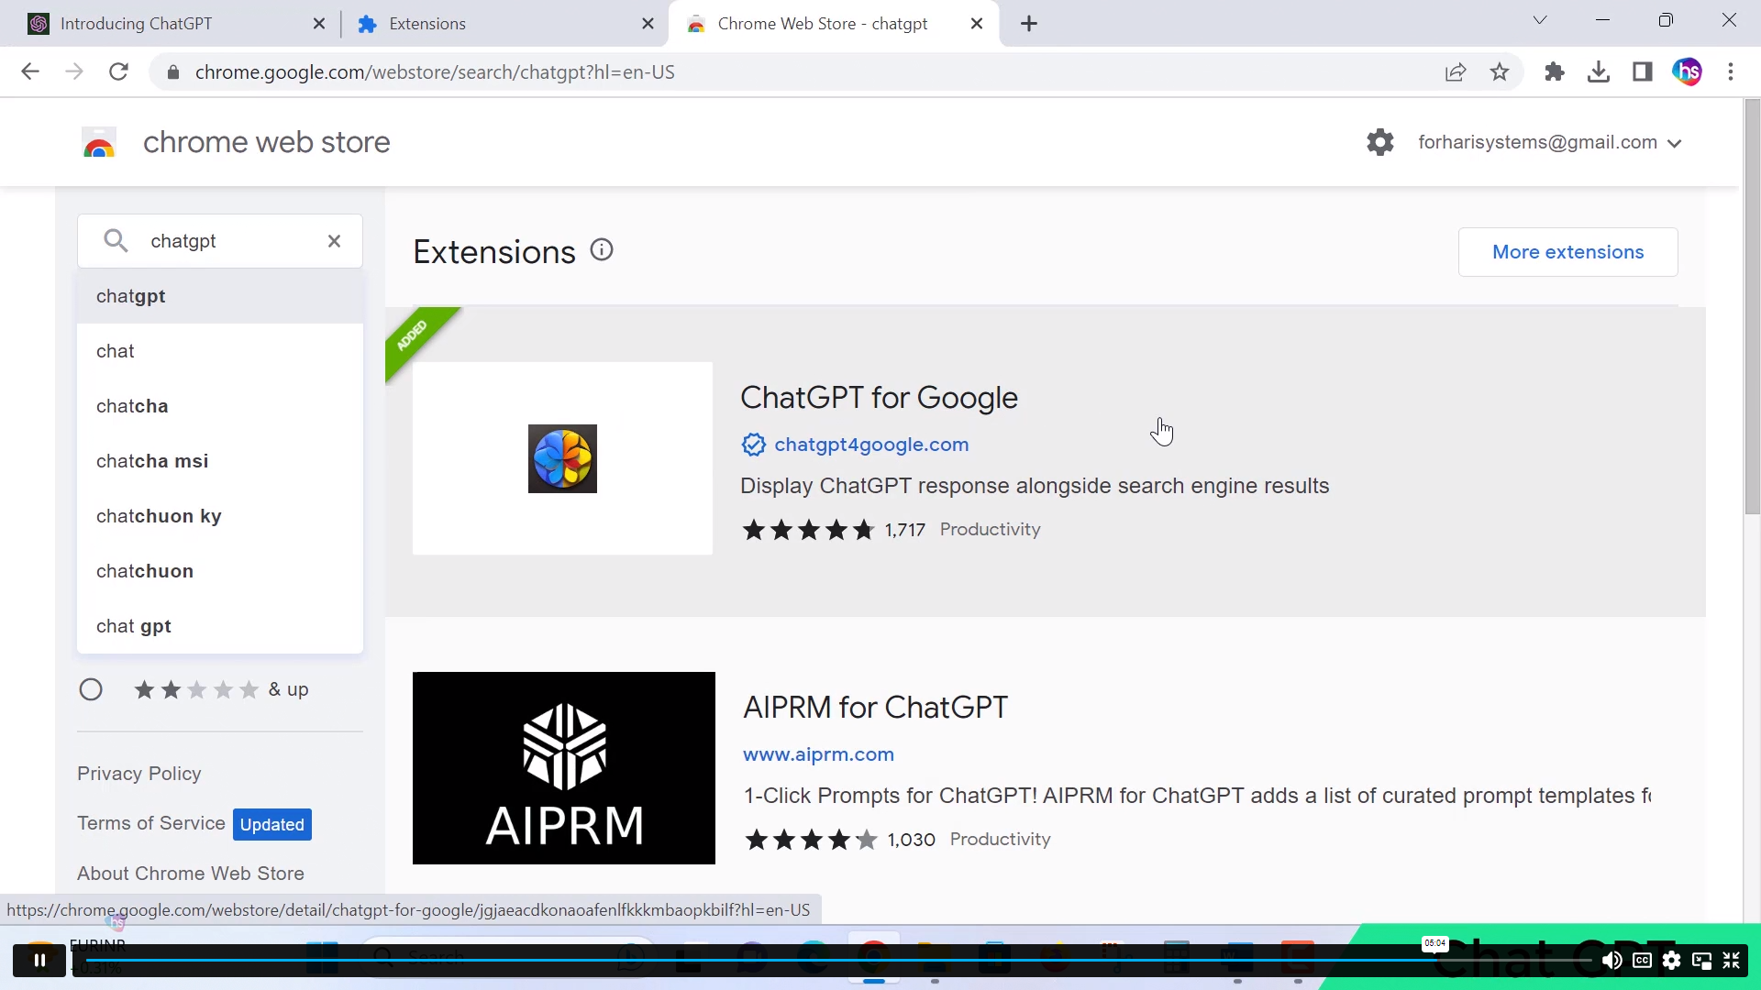Open Chrome three-dot menu
This screenshot has width=1761, height=990.
(x=1731, y=71)
